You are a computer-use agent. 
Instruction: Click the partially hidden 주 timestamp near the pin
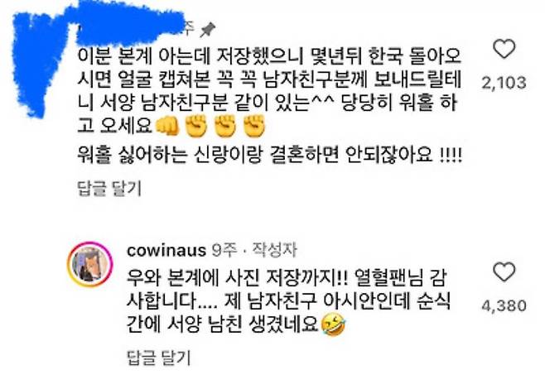click(190, 29)
